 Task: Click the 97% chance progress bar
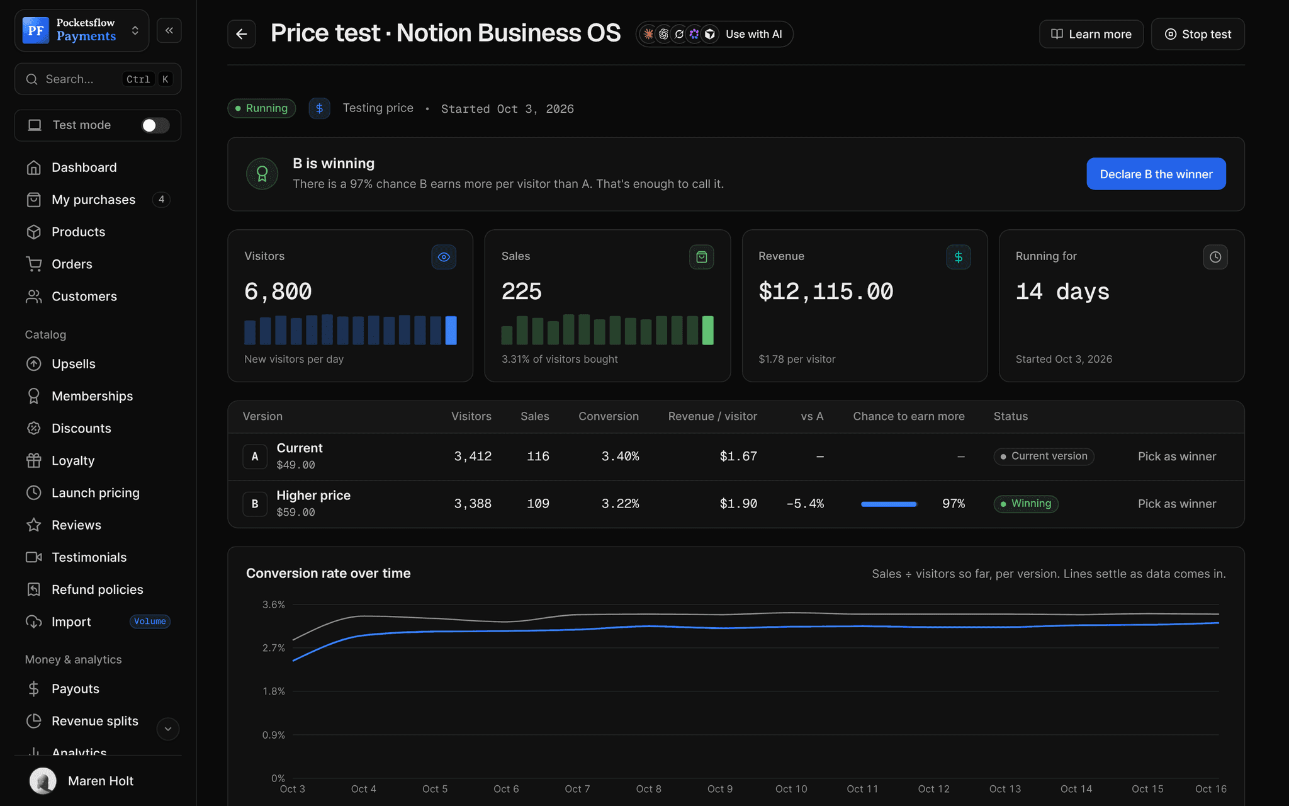[889, 504]
